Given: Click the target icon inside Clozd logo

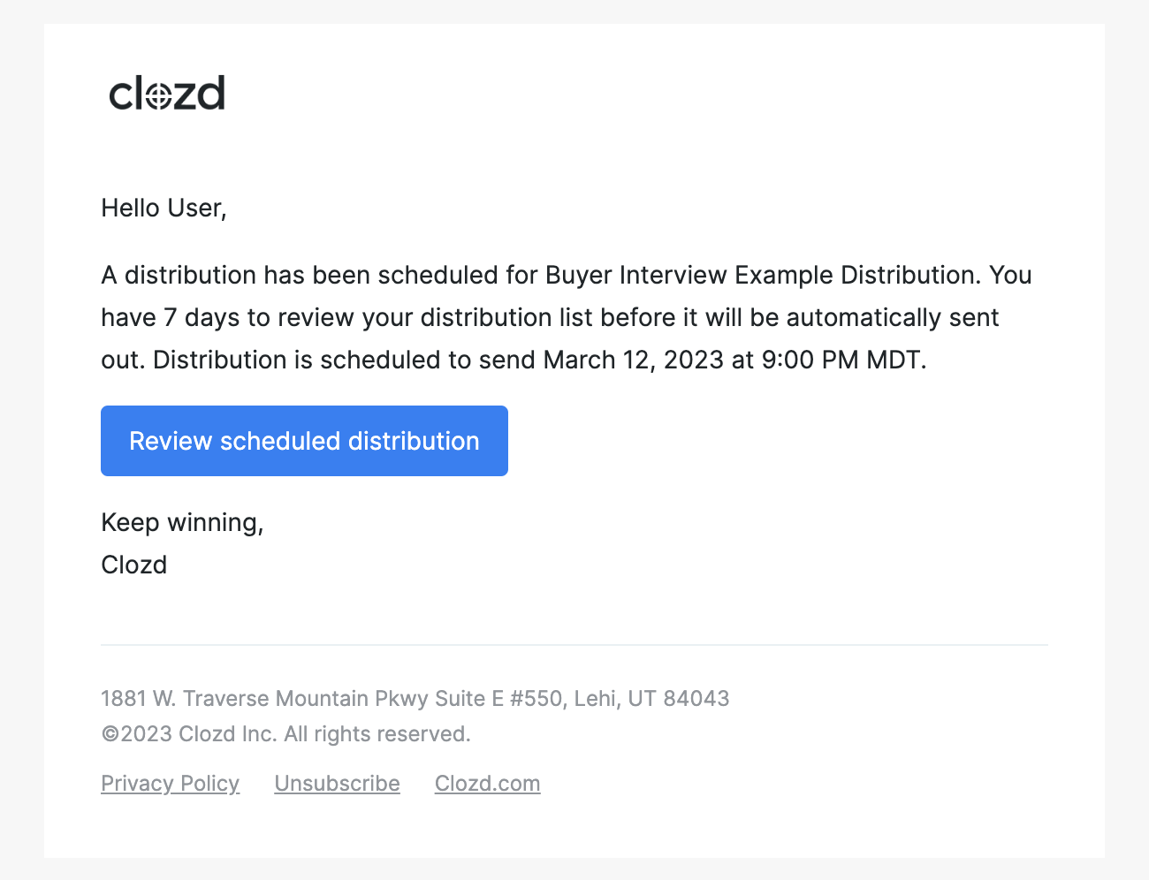Looking at the screenshot, I should [157, 95].
